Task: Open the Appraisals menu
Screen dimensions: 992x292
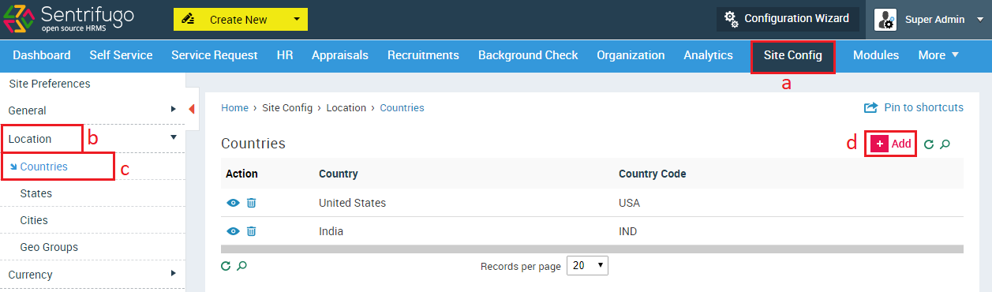Action: 340,55
